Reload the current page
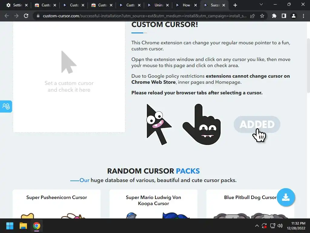The height and width of the screenshot is (233, 310). tap(26, 16)
